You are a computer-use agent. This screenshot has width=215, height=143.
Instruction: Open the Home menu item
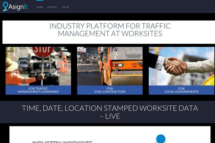[x=40, y=7]
